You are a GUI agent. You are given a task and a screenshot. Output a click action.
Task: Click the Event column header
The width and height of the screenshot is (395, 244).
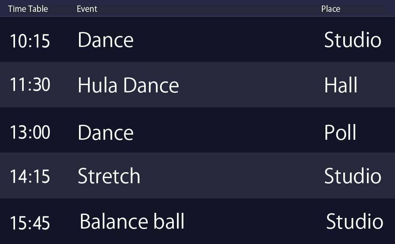click(x=87, y=9)
